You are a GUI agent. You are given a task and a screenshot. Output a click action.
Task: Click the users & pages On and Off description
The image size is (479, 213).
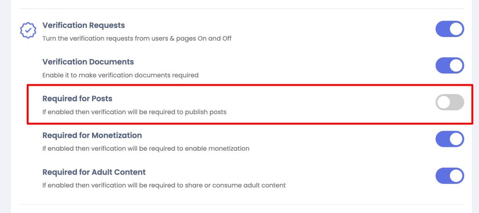tap(137, 39)
